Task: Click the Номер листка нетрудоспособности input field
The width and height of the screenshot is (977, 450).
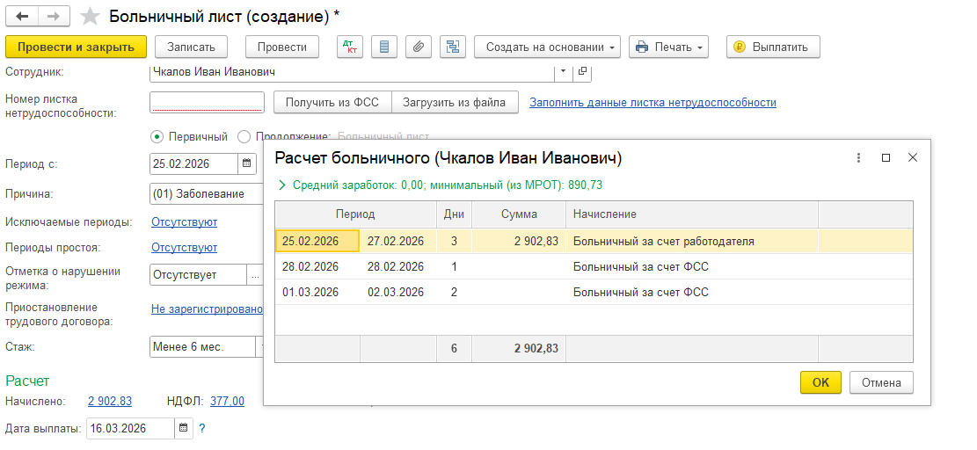Action: pyautogui.click(x=208, y=103)
